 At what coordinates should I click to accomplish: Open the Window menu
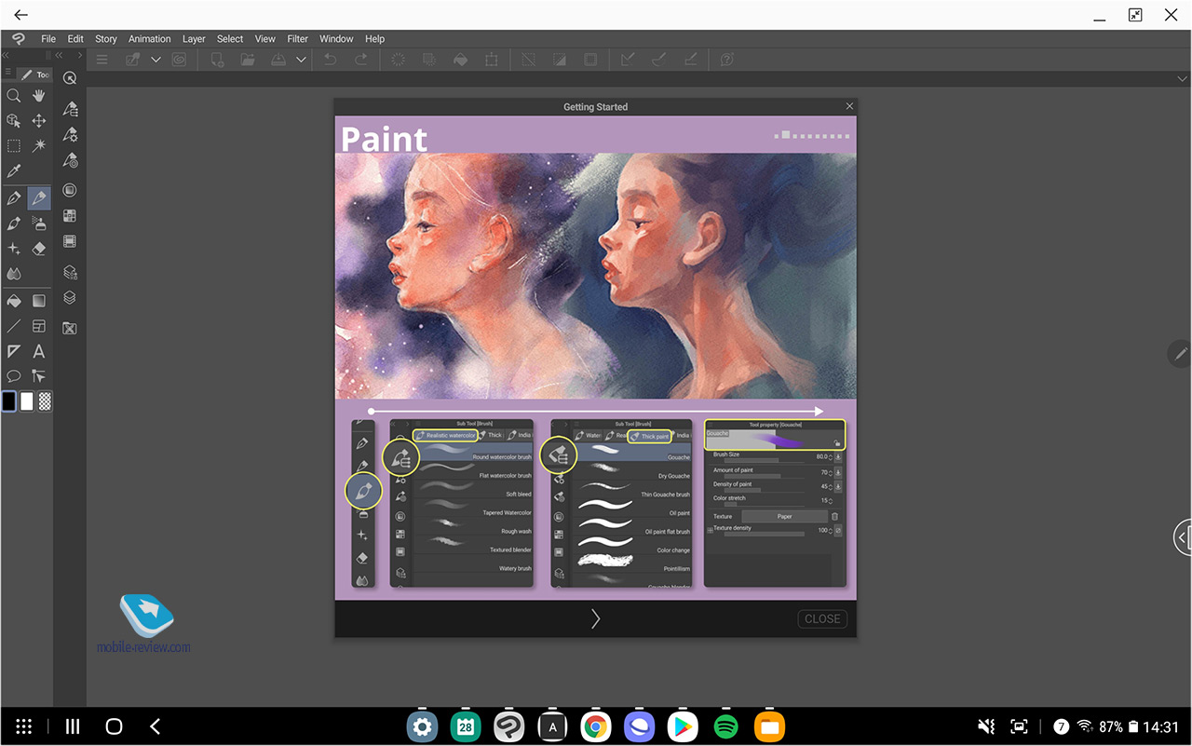coord(336,39)
